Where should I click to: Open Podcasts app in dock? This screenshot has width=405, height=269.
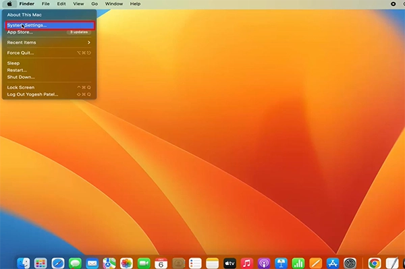click(x=264, y=264)
